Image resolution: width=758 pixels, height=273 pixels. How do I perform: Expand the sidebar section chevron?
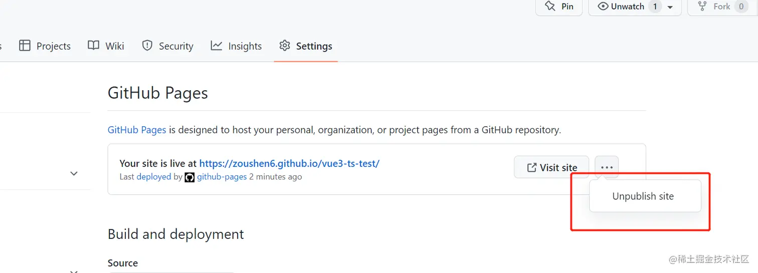pyautogui.click(x=74, y=173)
